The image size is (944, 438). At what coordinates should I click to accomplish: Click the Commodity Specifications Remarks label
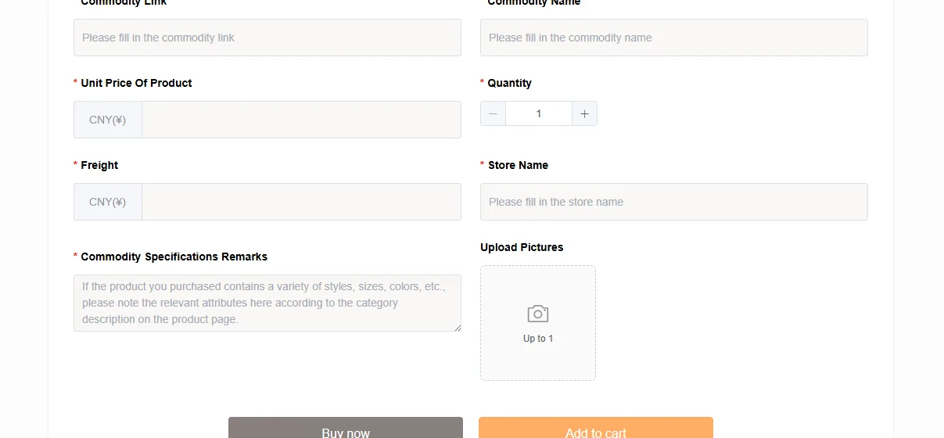point(174,257)
